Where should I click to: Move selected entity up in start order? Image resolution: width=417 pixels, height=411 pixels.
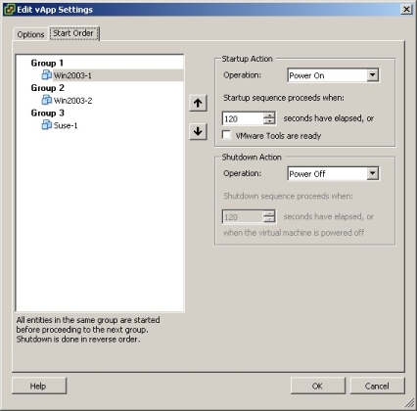point(198,103)
